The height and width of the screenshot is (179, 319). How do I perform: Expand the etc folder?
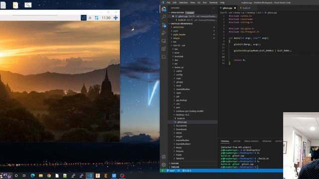[176, 64]
